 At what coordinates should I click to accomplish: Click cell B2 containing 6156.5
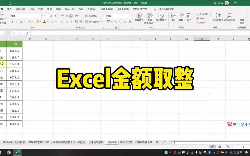click(15, 51)
